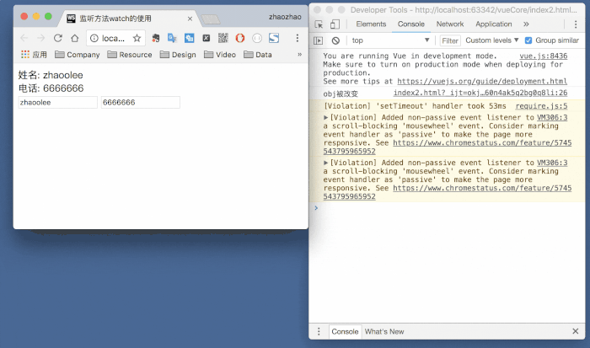Click the phone input containing 6666666
The image size is (590, 348).
coord(141,102)
